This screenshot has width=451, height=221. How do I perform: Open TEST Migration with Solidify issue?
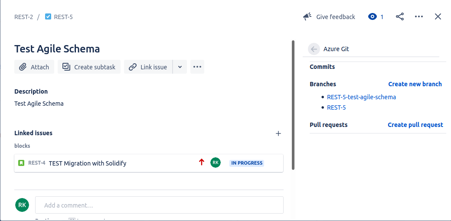(88, 163)
